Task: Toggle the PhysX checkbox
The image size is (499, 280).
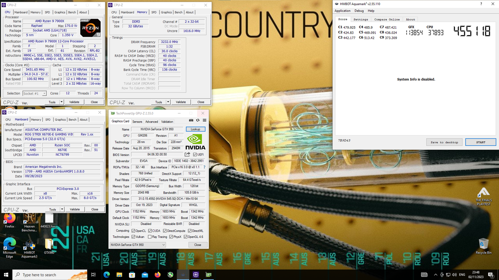Action: click(171, 237)
